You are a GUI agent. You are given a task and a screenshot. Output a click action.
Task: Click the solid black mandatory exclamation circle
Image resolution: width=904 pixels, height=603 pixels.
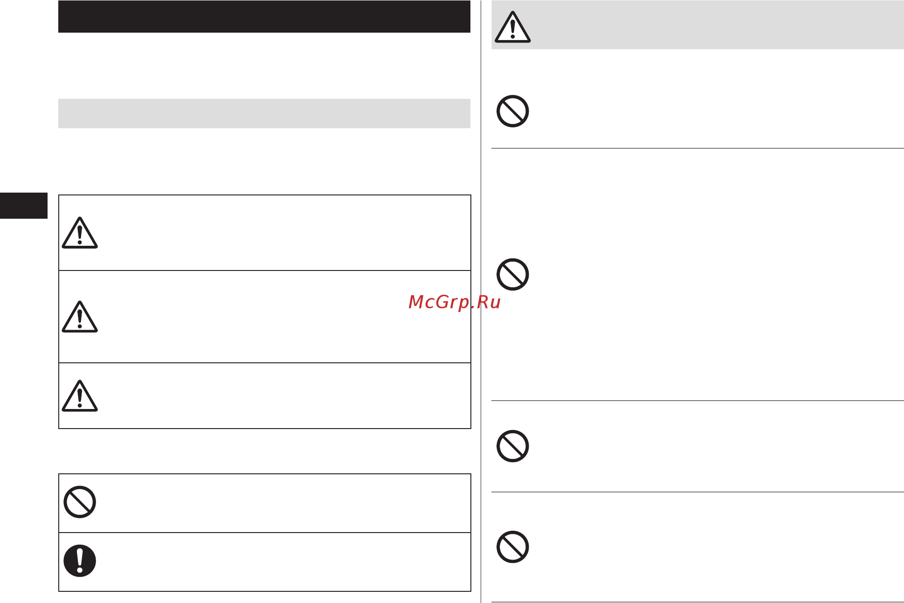click(x=80, y=561)
